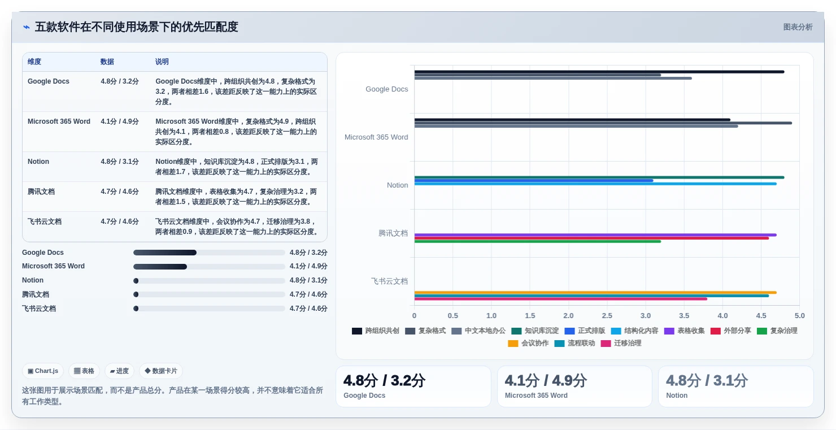Click the 数据卡片 tag
This screenshot has height=430, width=836.
point(161,371)
